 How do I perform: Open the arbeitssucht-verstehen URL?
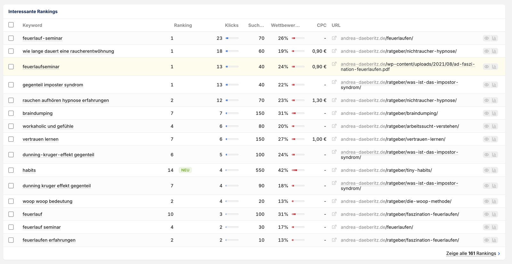(400, 126)
